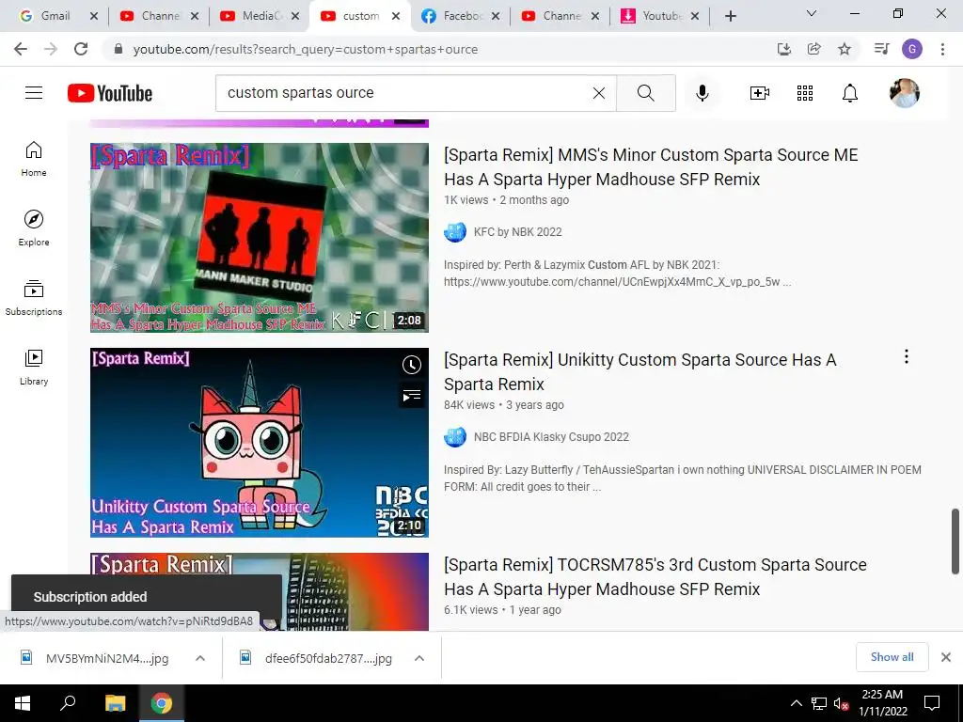
Task: Add Unikitty video to queue
Action: [x=412, y=396]
